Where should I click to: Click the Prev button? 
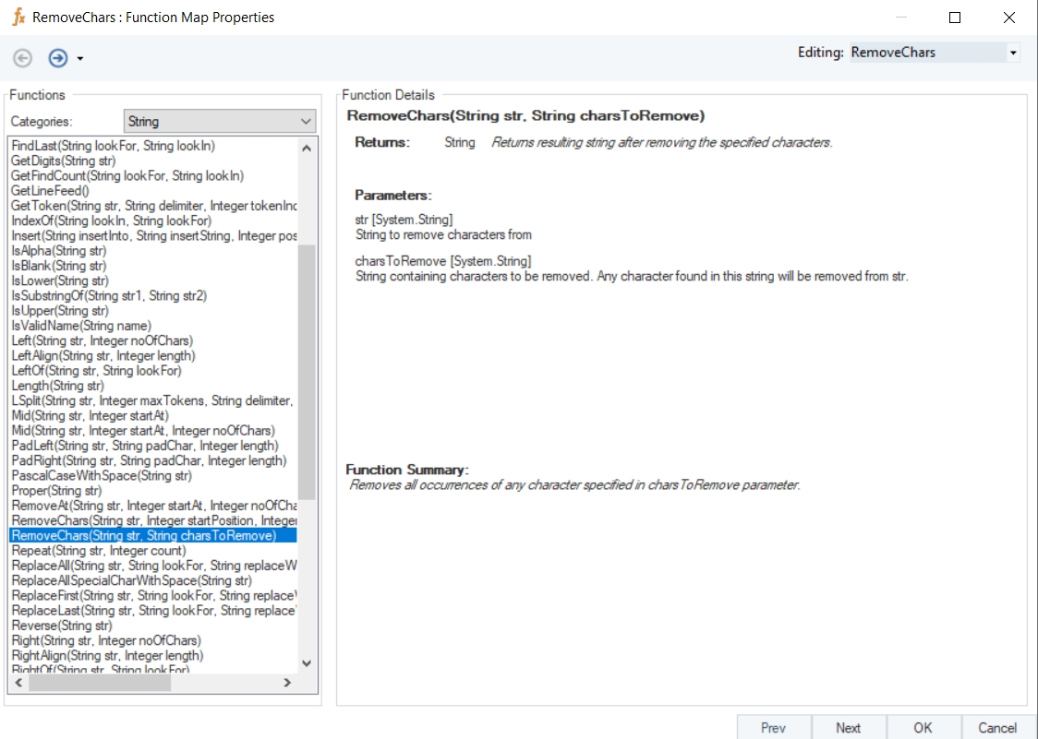(774, 727)
